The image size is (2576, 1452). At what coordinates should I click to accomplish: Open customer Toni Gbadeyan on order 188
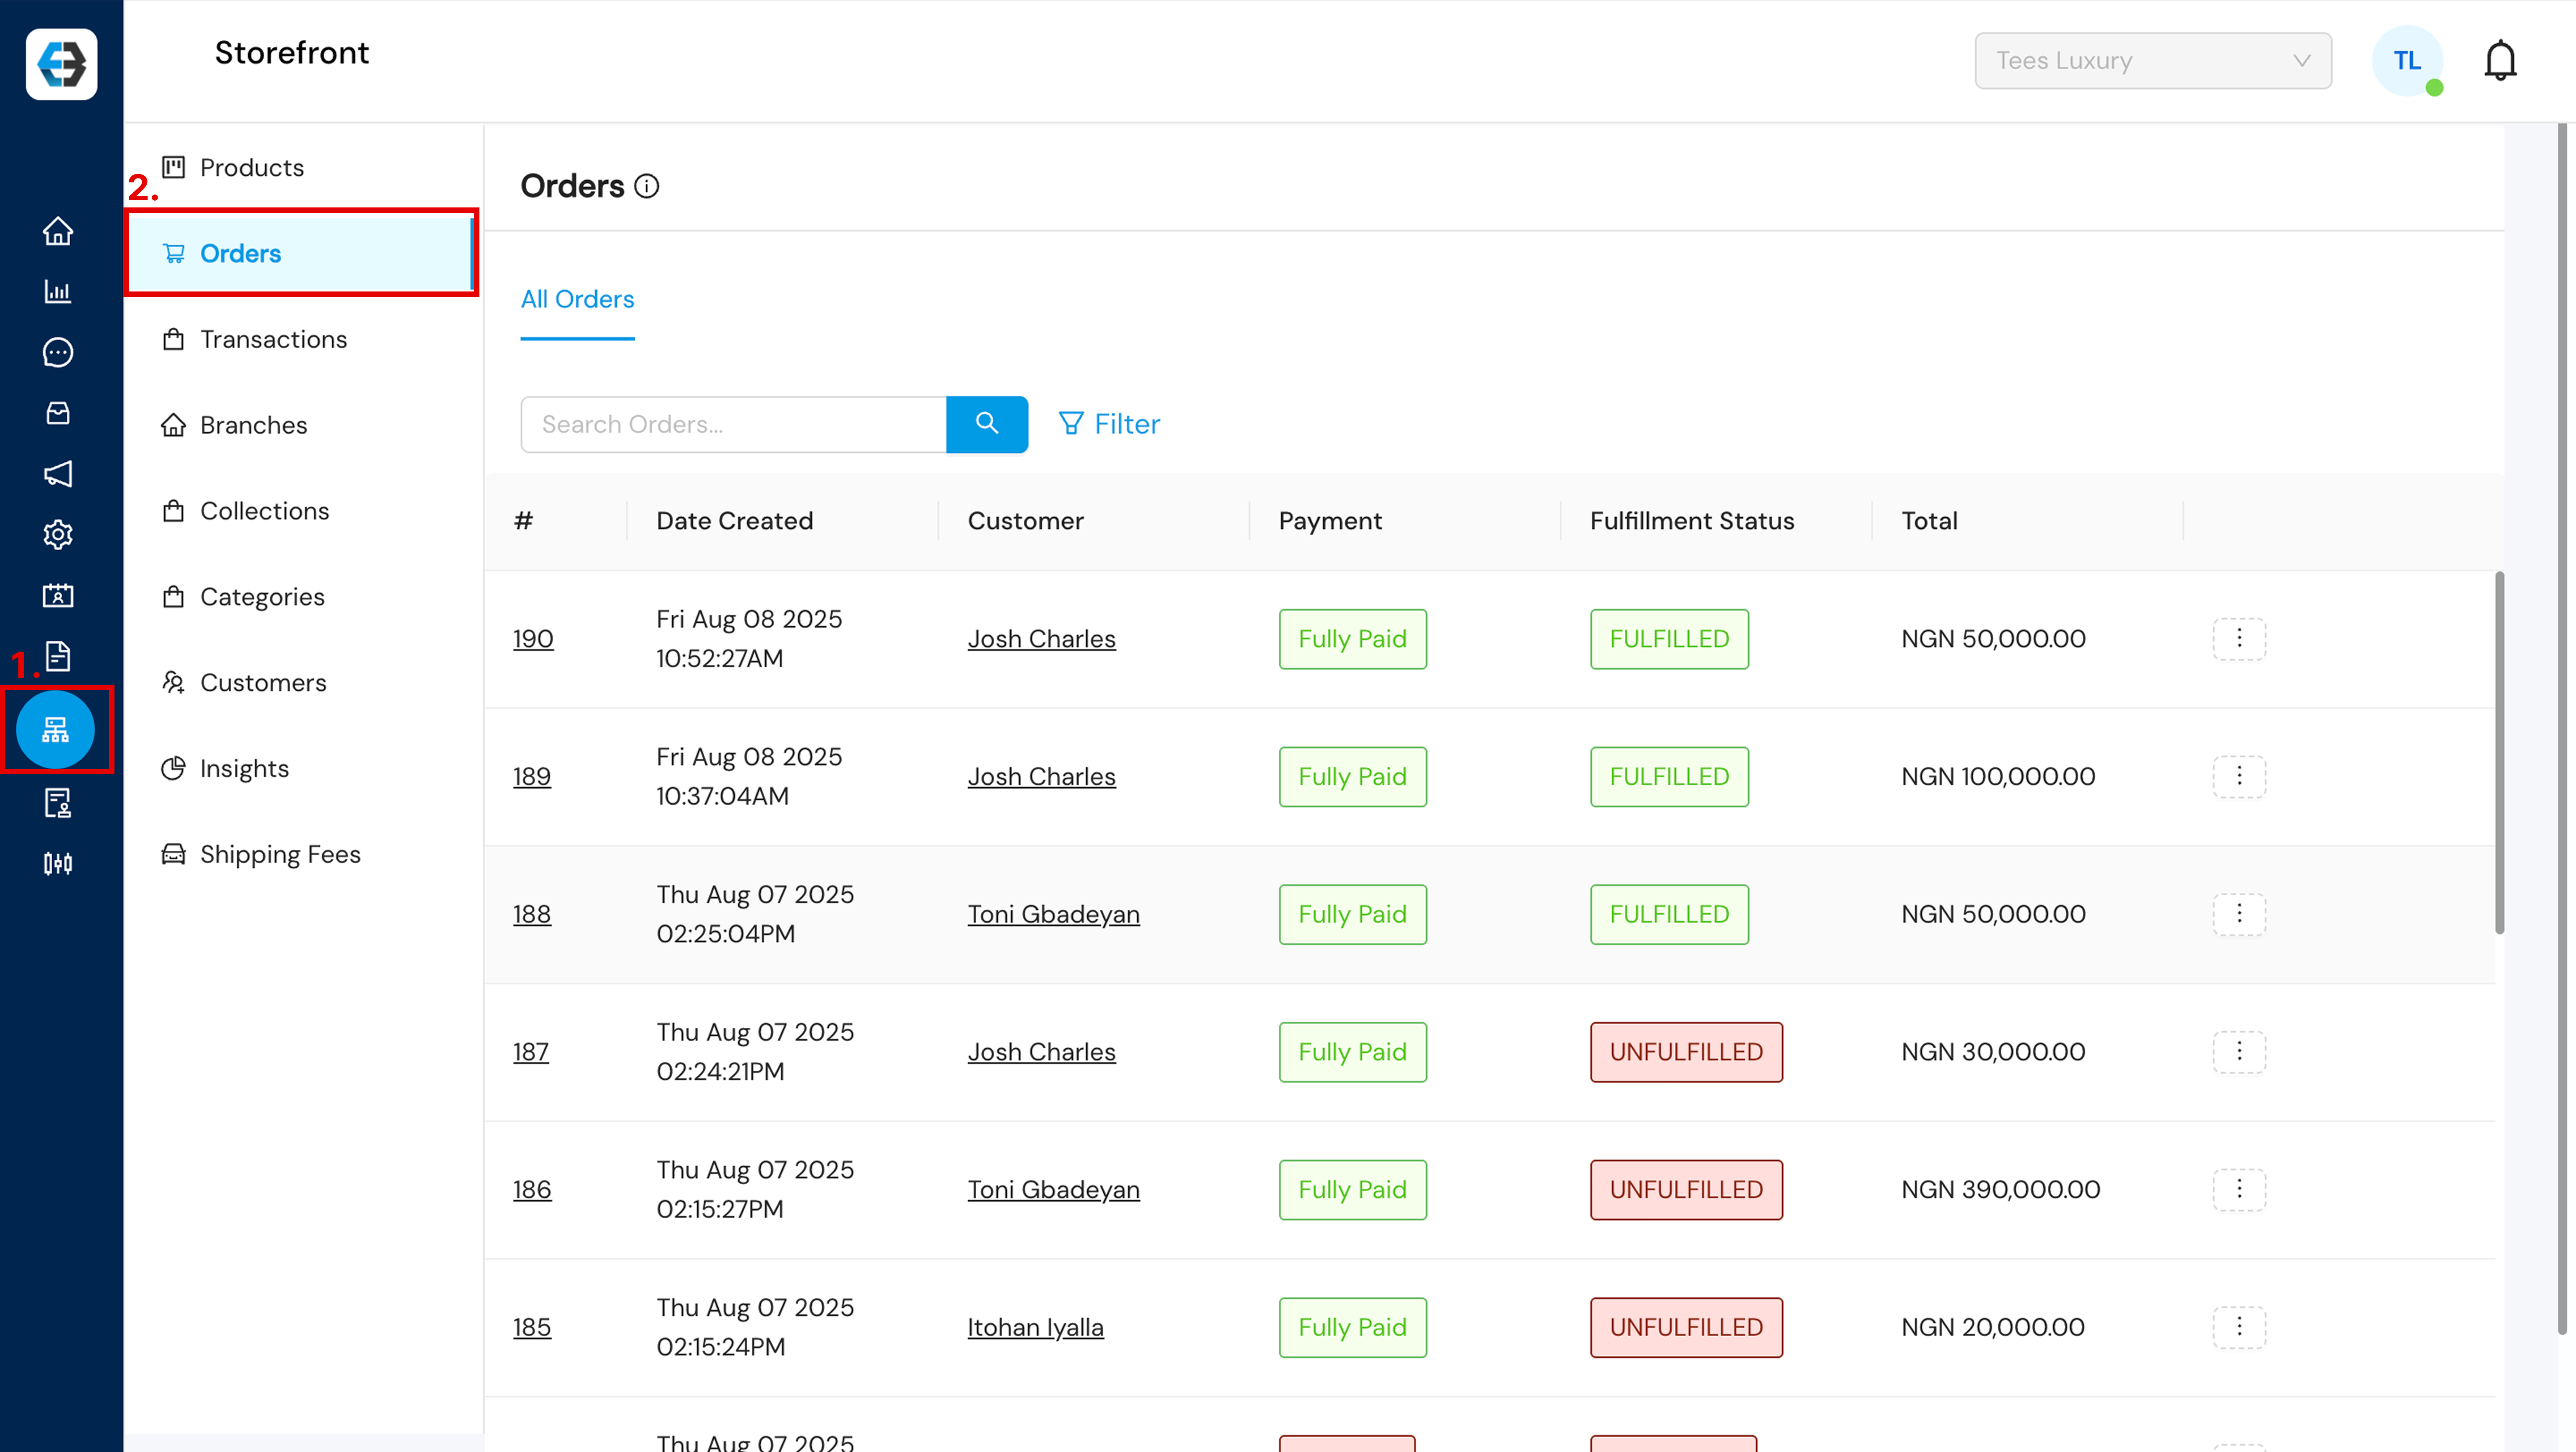tap(1053, 914)
